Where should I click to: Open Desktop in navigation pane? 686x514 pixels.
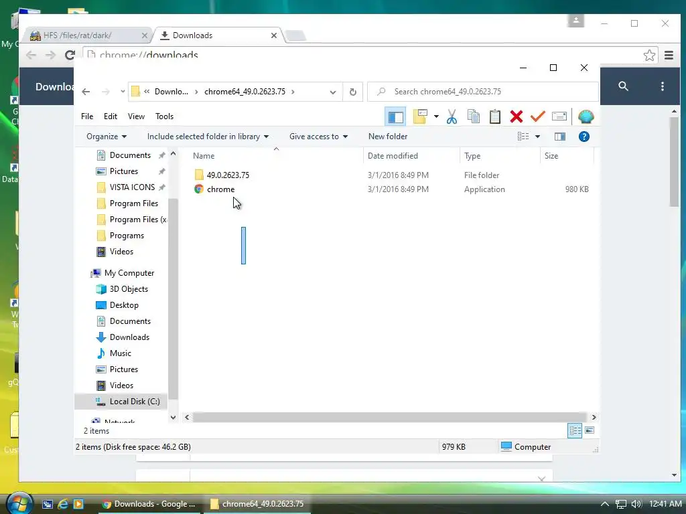click(x=124, y=305)
